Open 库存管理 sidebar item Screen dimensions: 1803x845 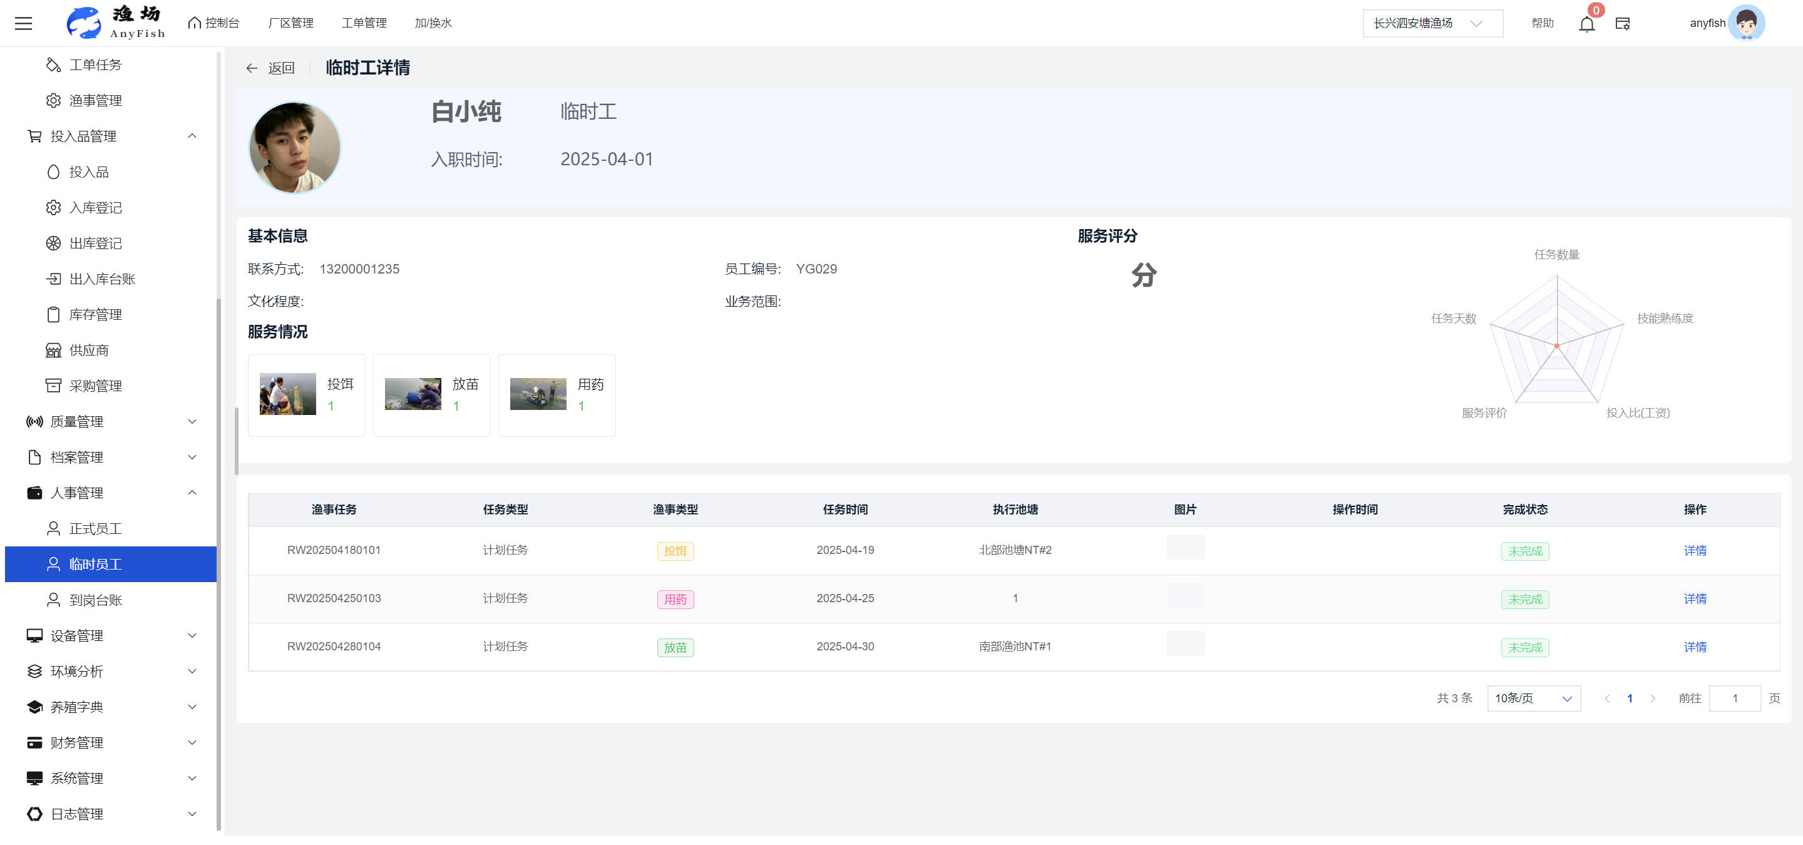click(95, 315)
